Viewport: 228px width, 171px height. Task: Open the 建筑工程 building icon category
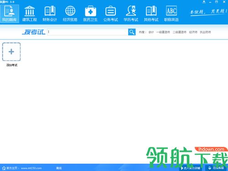click(30, 14)
